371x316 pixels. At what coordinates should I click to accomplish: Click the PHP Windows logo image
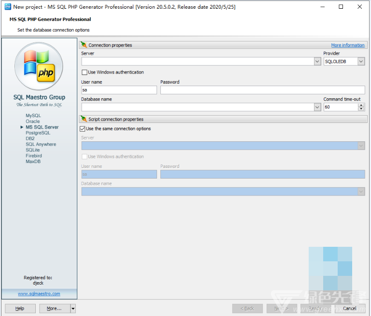[39, 66]
